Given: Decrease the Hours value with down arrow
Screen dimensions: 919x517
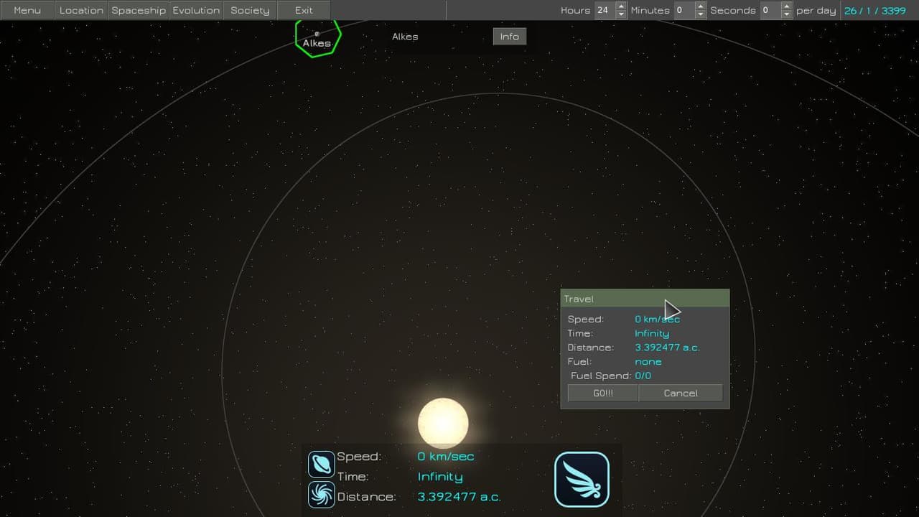Looking at the screenshot, I should pos(621,14).
